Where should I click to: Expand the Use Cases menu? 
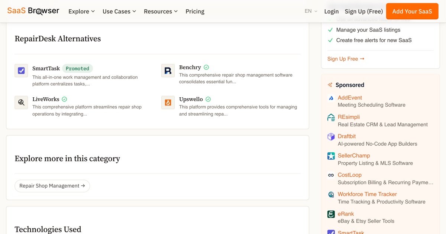[119, 12]
